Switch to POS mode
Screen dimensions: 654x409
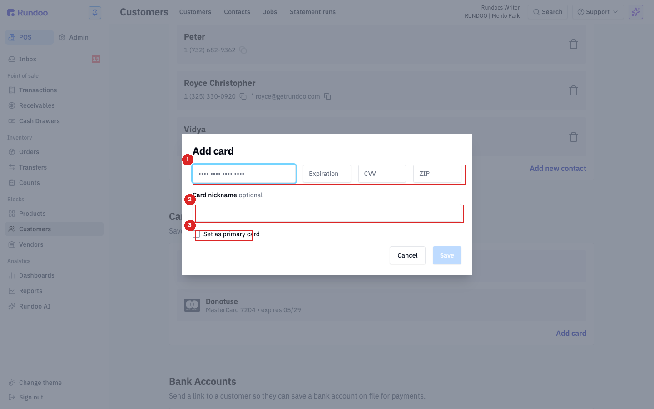[x=29, y=37]
